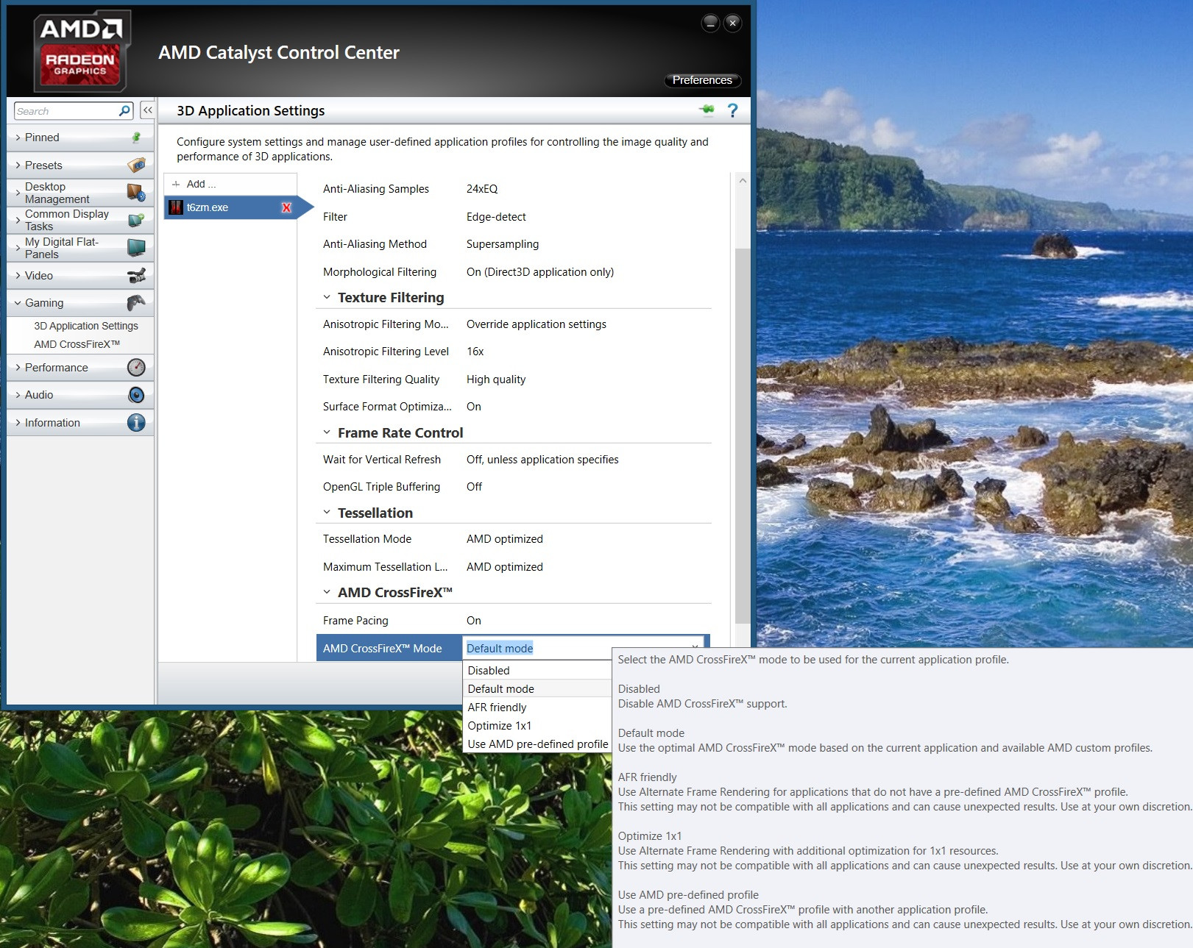Viewport: 1193px width, 948px height.
Task: Select Disabled in CrossFireX mode list
Action: pyautogui.click(x=537, y=670)
